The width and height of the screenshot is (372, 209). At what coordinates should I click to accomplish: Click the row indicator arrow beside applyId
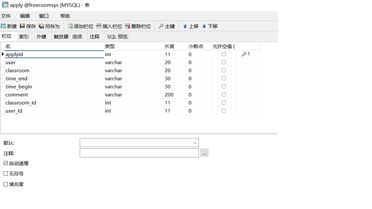tap(3, 54)
